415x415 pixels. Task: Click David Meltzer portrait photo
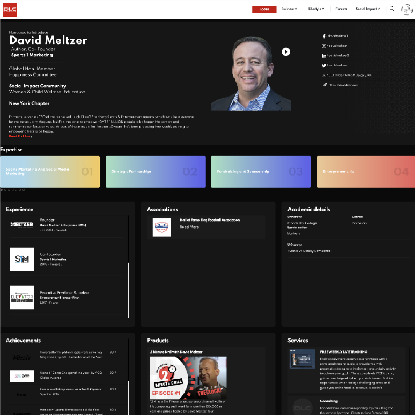251,73
